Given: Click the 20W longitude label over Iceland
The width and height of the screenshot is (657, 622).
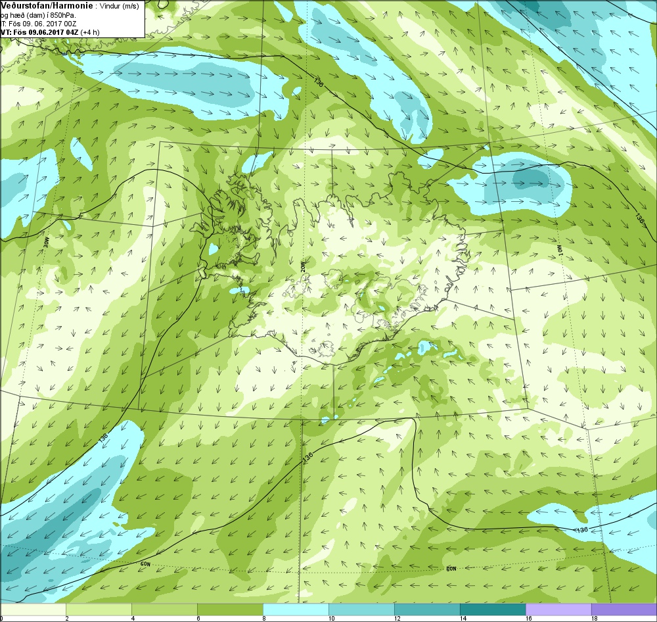Looking at the screenshot, I should (x=302, y=266).
